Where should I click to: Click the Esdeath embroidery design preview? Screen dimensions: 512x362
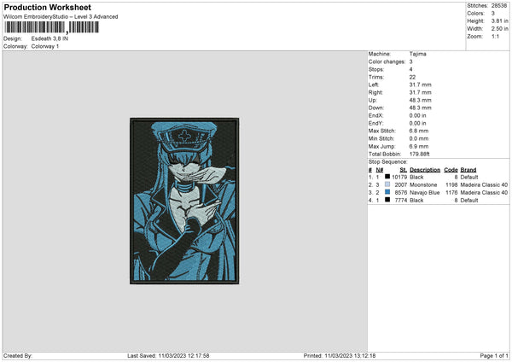click(x=184, y=201)
